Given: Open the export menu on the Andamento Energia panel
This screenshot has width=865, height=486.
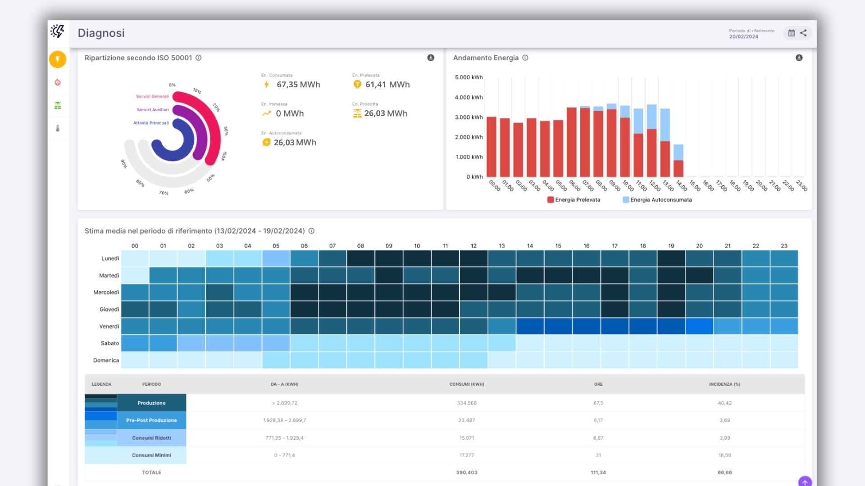Looking at the screenshot, I should point(799,57).
